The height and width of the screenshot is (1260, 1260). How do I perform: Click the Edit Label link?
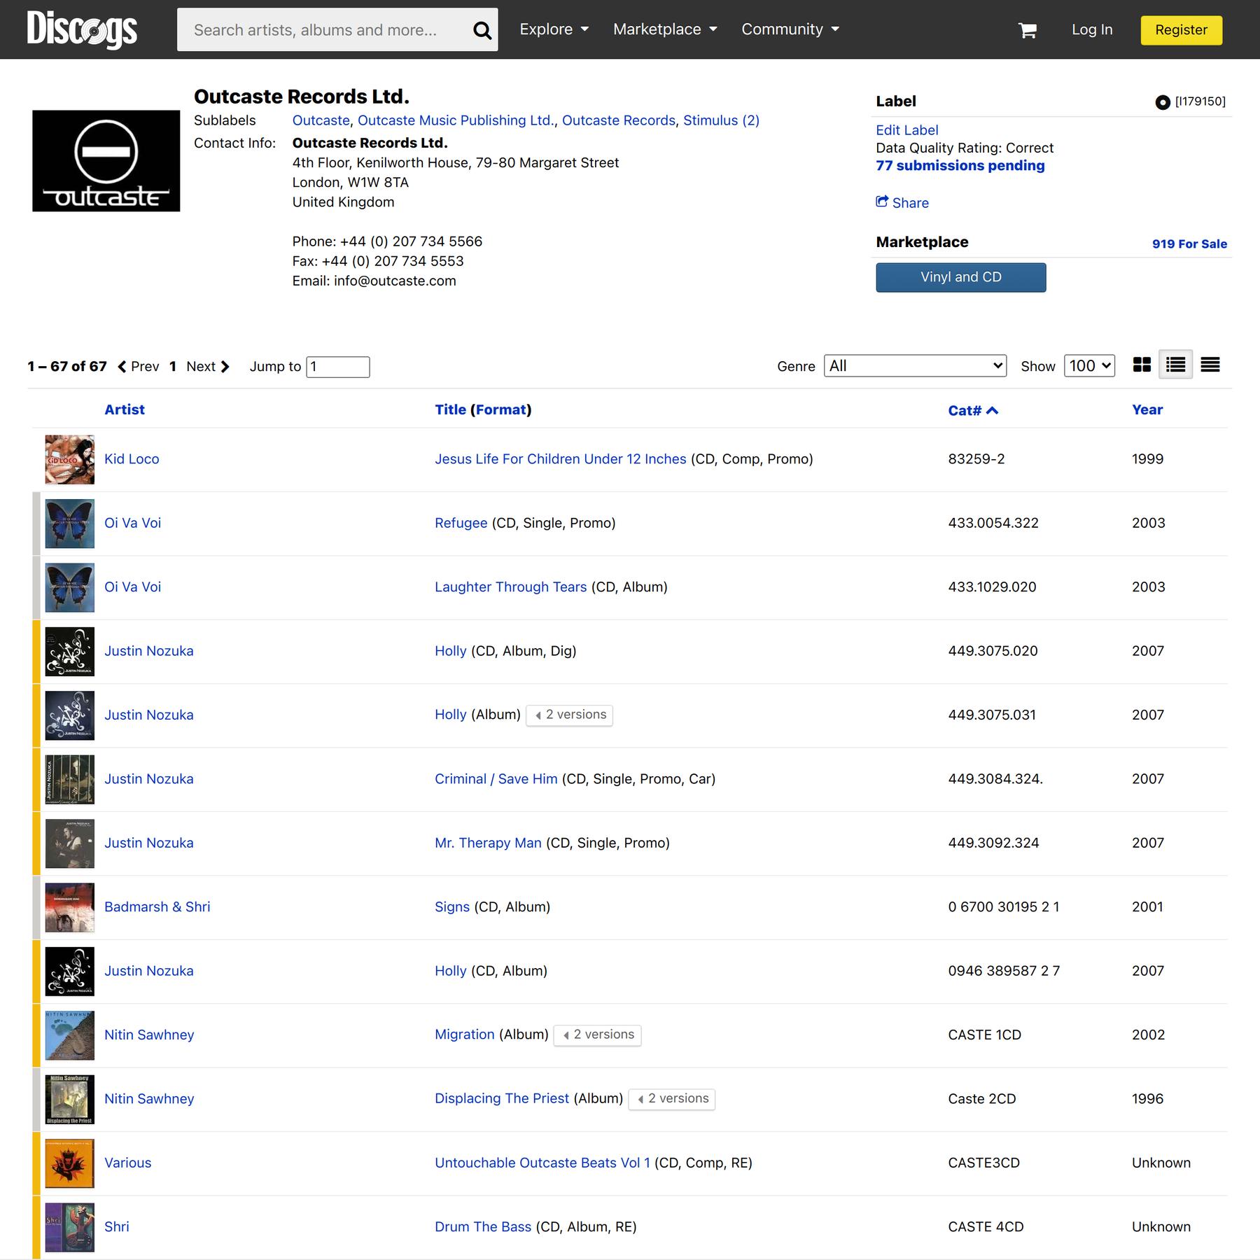pos(906,130)
